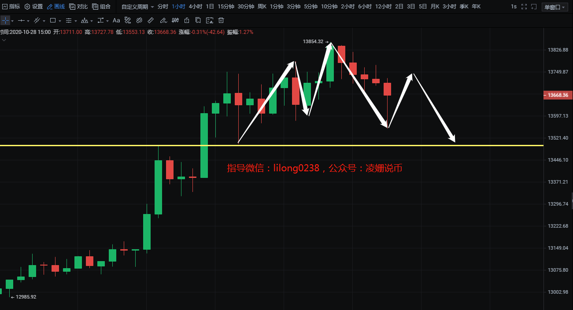The height and width of the screenshot is (310, 573).
Task: Open the 设置 settings button
Action: pyautogui.click(x=33, y=7)
